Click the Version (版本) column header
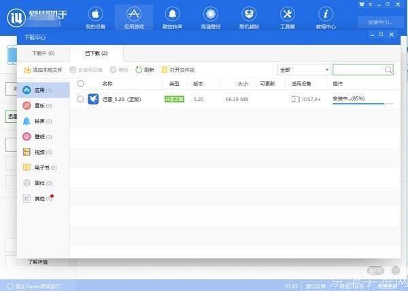Image resolution: width=408 pixels, height=291 pixels. (x=198, y=83)
